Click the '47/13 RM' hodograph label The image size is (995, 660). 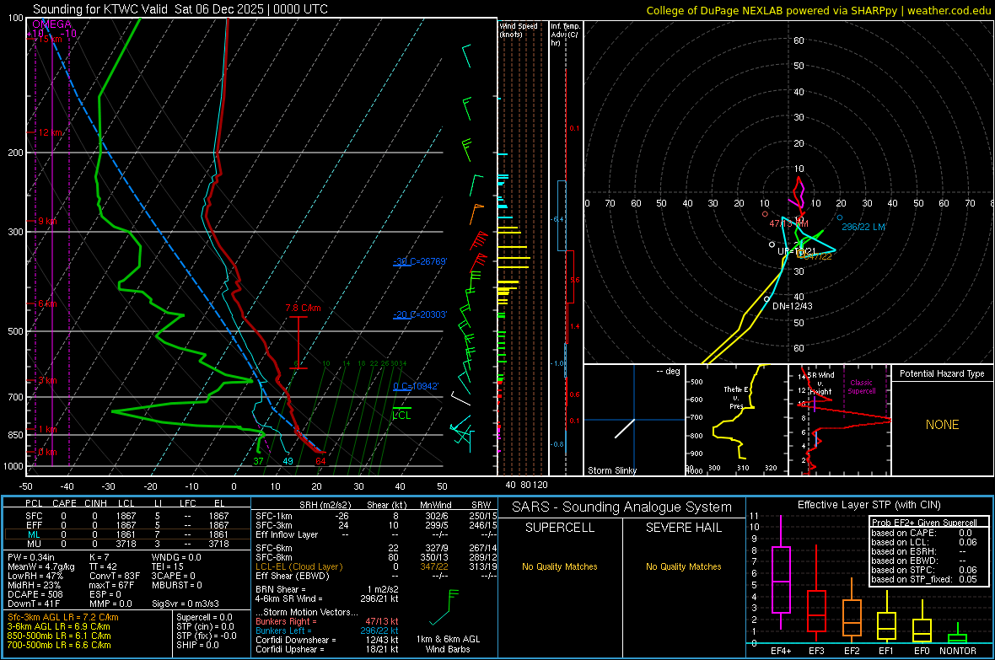pos(788,223)
